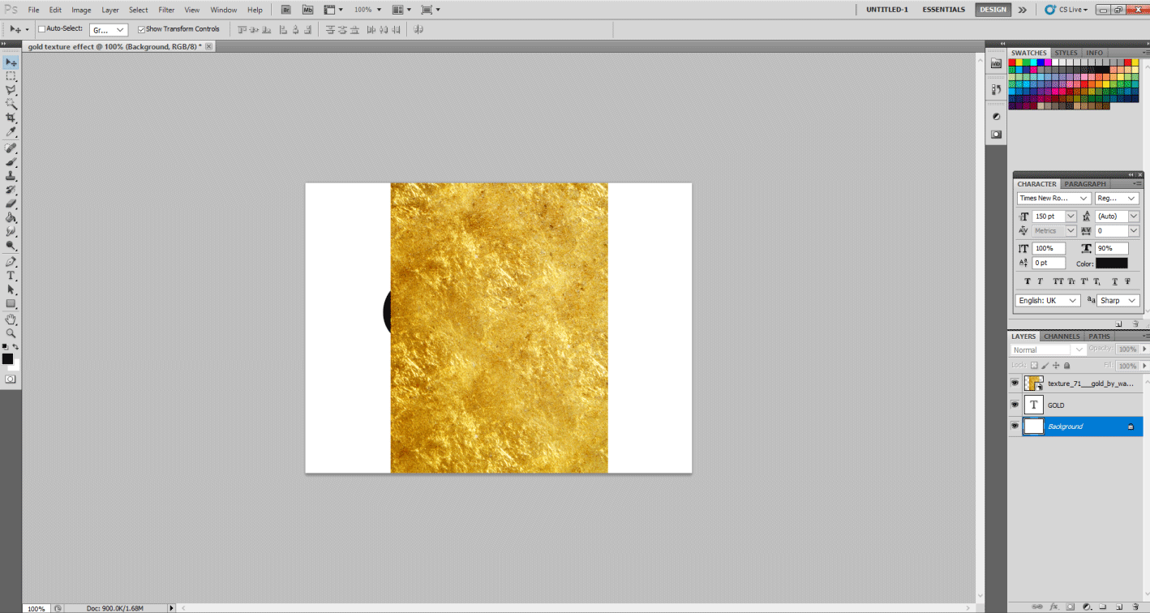The image size is (1150, 613).
Task: Select the Brush tool
Action: tap(11, 162)
